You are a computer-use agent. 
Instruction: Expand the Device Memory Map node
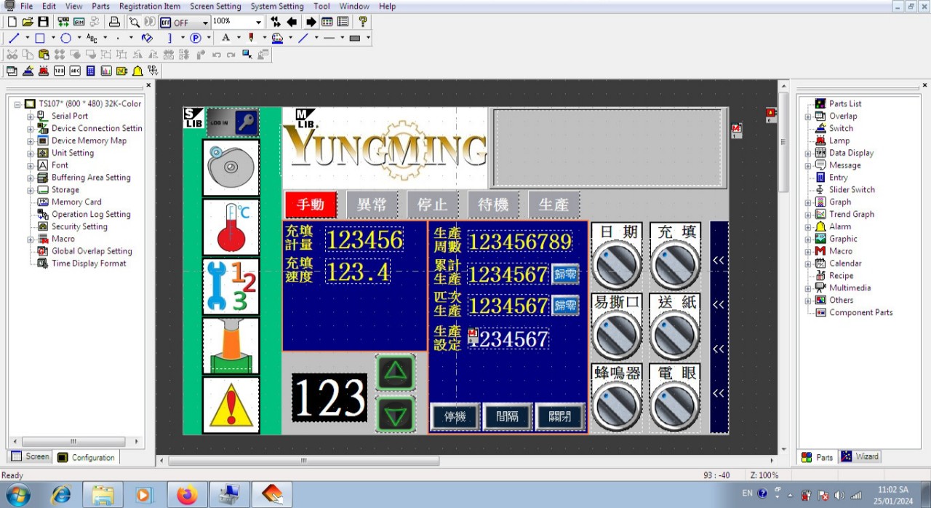[31, 140]
